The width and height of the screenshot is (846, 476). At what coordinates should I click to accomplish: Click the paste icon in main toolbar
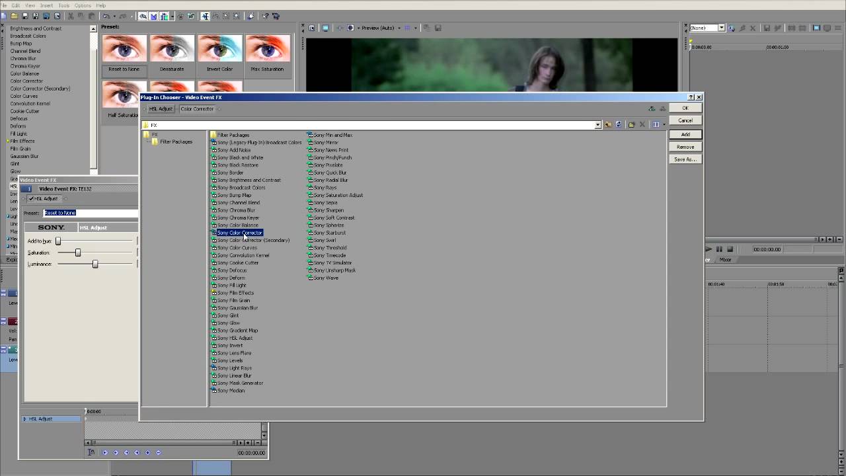[x=91, y=16]
